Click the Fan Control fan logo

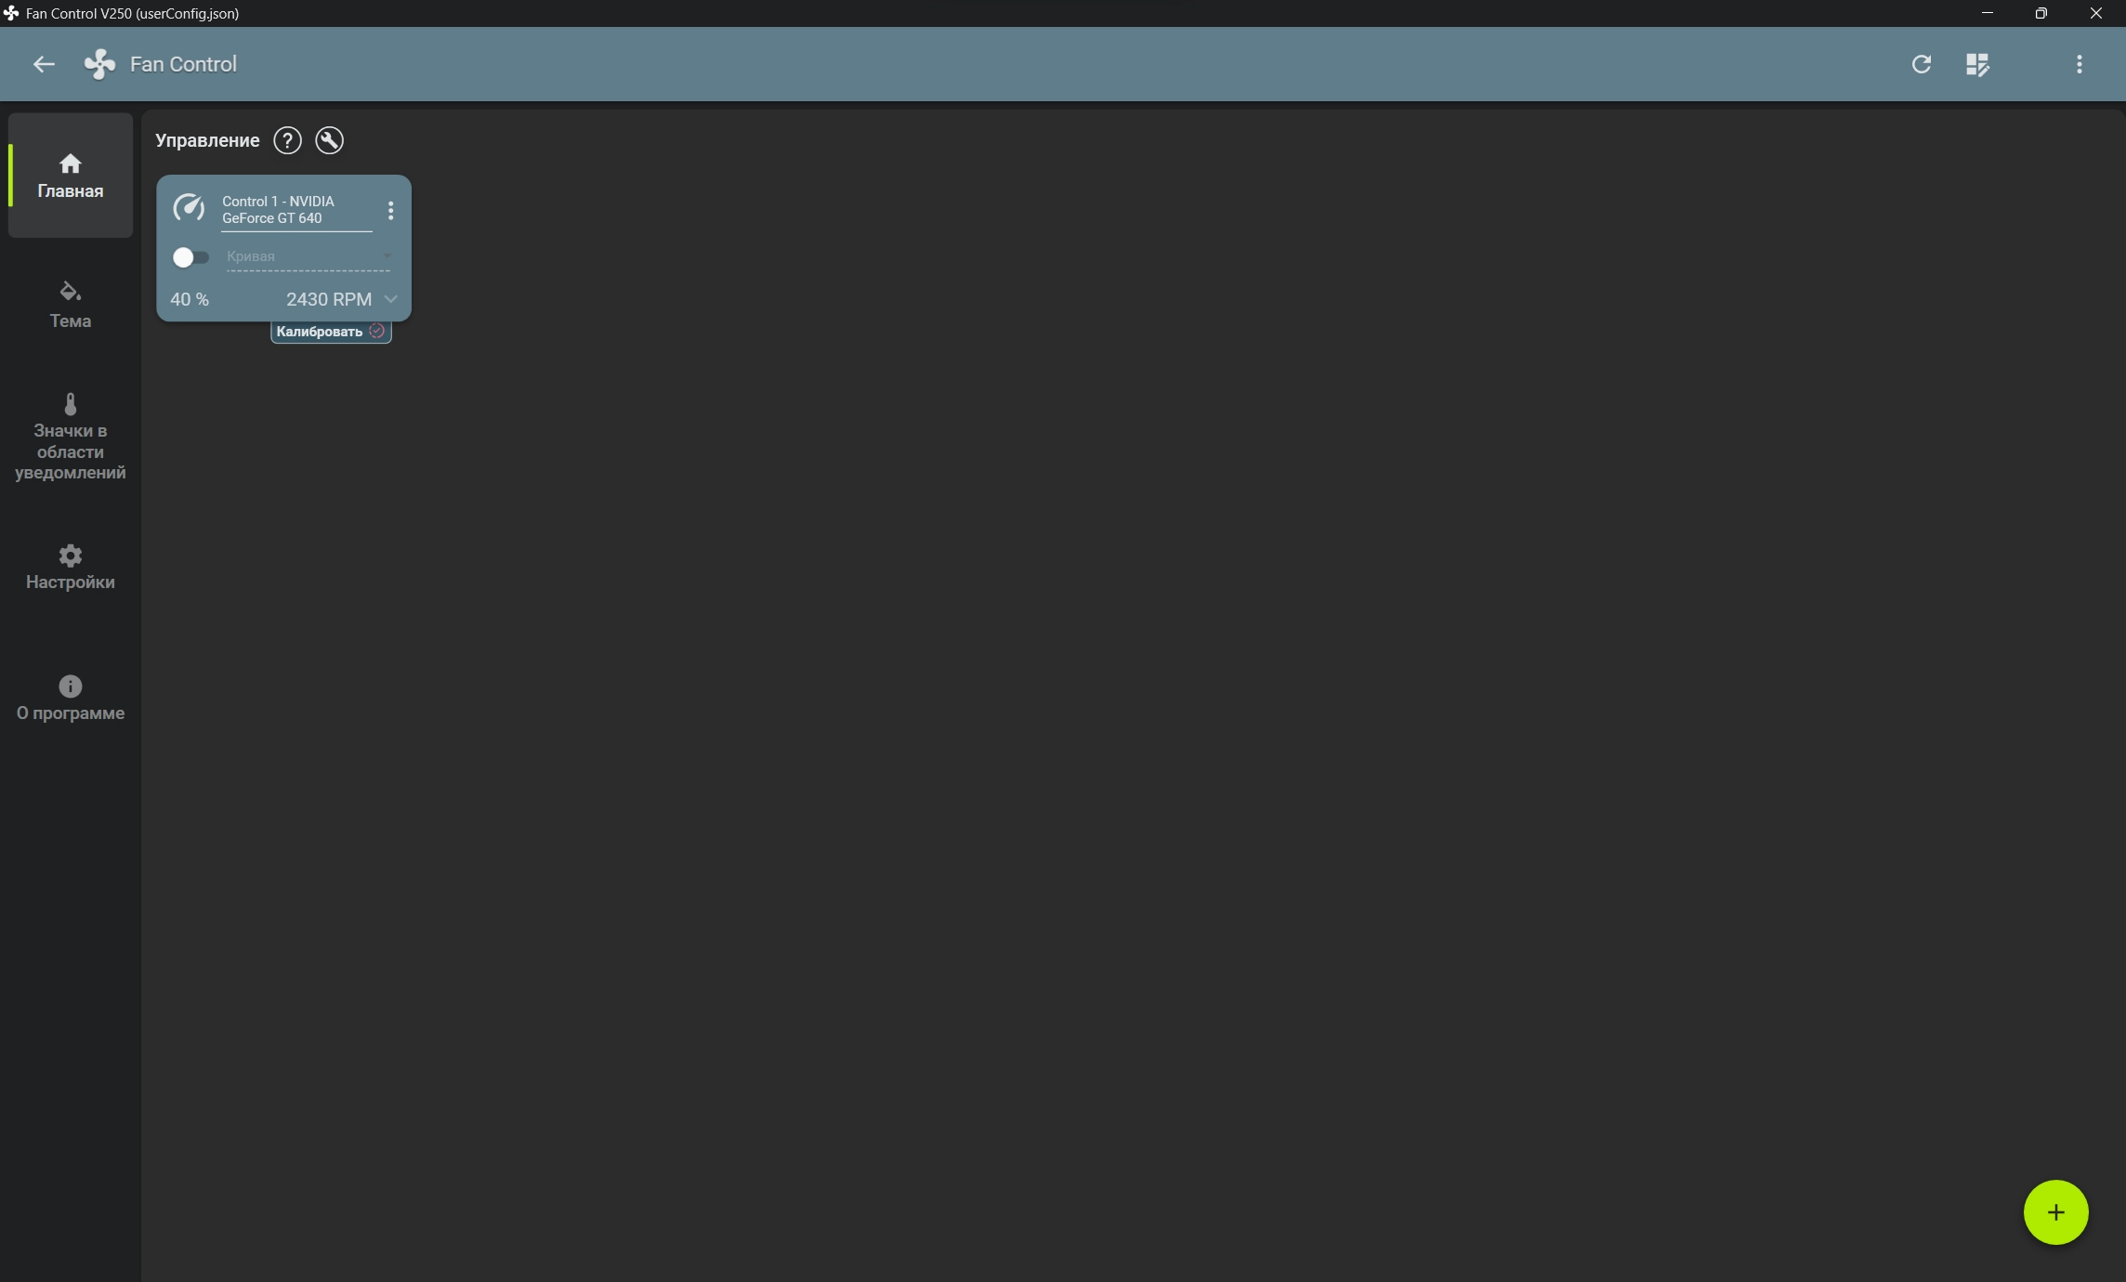[100, 64]
